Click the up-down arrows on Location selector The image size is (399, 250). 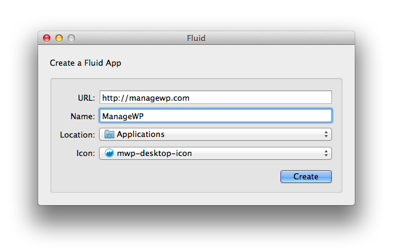coord(326,135)
